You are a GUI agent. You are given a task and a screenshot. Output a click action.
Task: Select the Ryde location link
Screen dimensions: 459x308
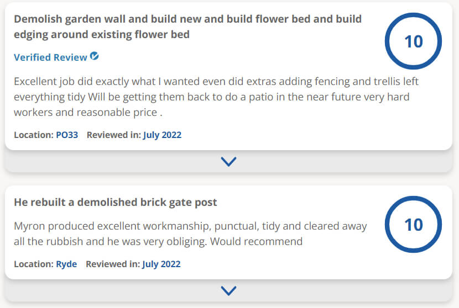tap(66, 264)
